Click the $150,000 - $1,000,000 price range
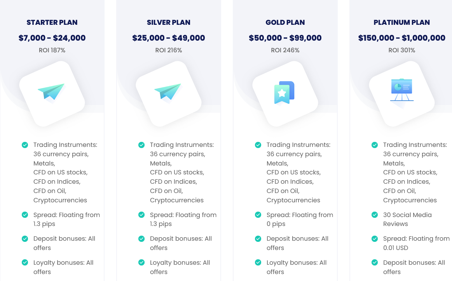452x281 pixels. 402,38
